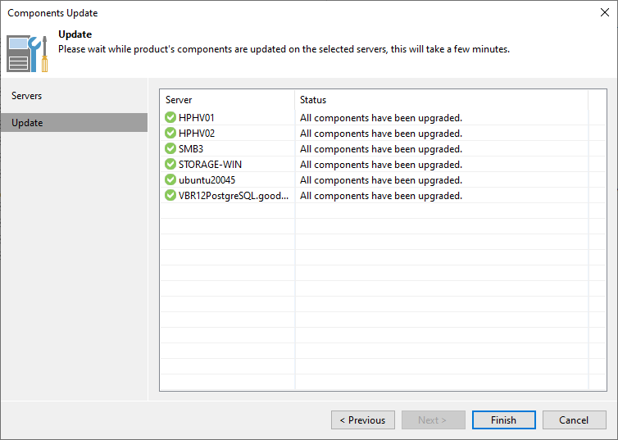Select the HPHV01 server row name
The height and width of the screenshot is (440, 618).
pyautogui.click(x=196, y=118)
